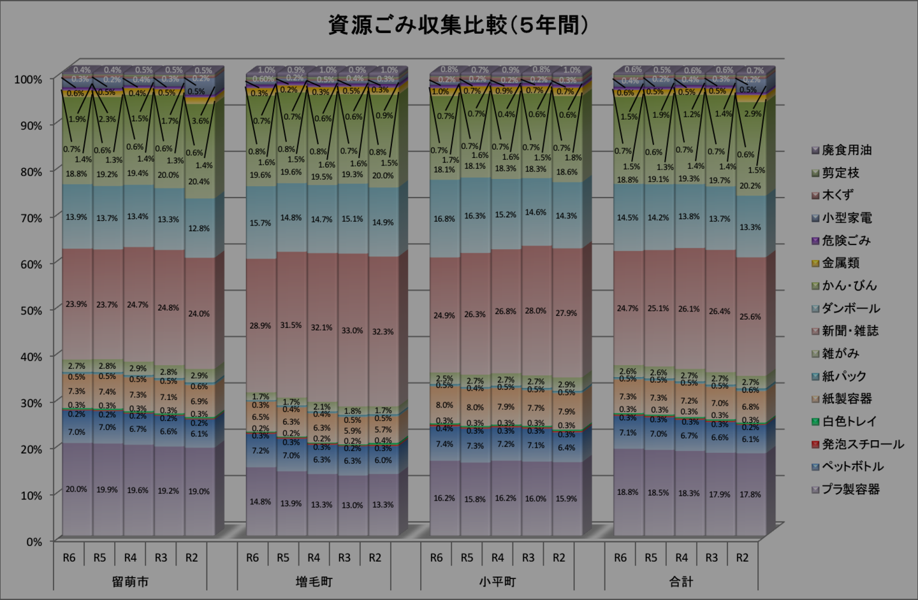Select the chart title 資源ごみ収集比較(5年間)
Image resolution: width=918 pixels, height=600 pixels.
458,25
